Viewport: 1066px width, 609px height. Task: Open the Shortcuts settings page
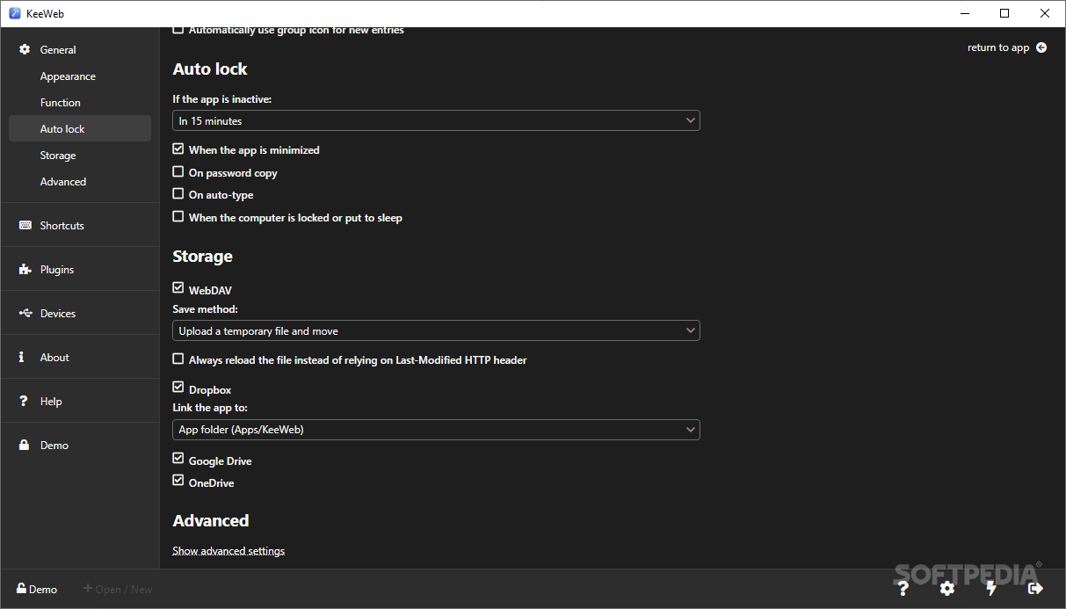pos(80,226)
